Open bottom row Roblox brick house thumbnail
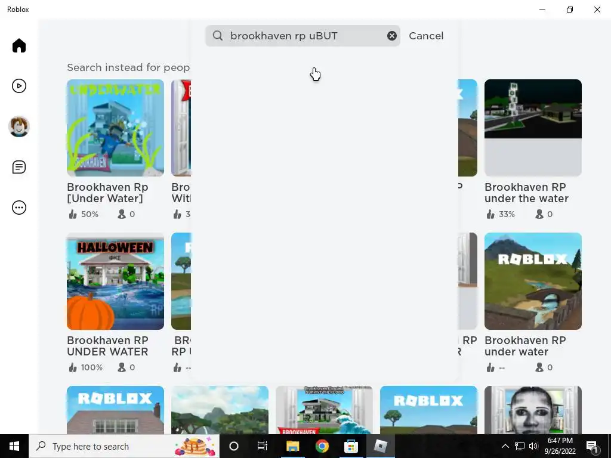 [x=115, y=410]
